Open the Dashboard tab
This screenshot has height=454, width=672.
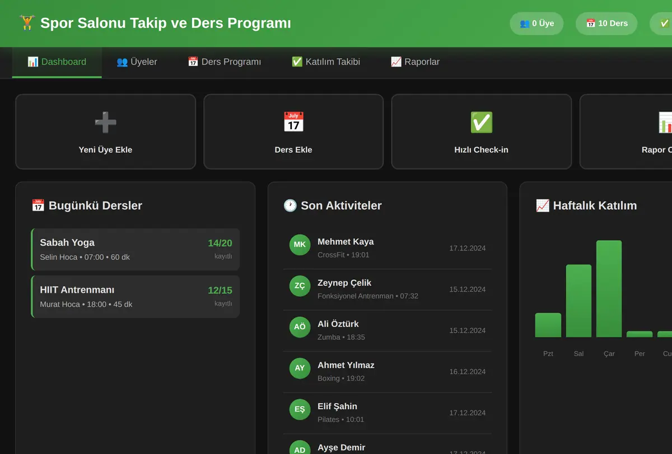pos(57,62)
